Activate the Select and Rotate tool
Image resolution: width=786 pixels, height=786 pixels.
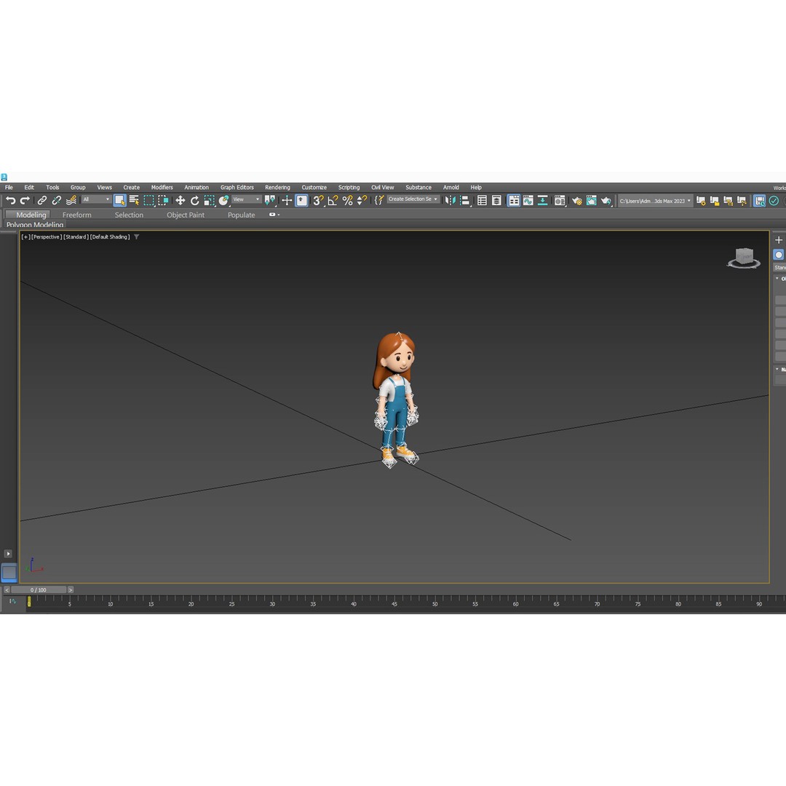tap(194, 200)
